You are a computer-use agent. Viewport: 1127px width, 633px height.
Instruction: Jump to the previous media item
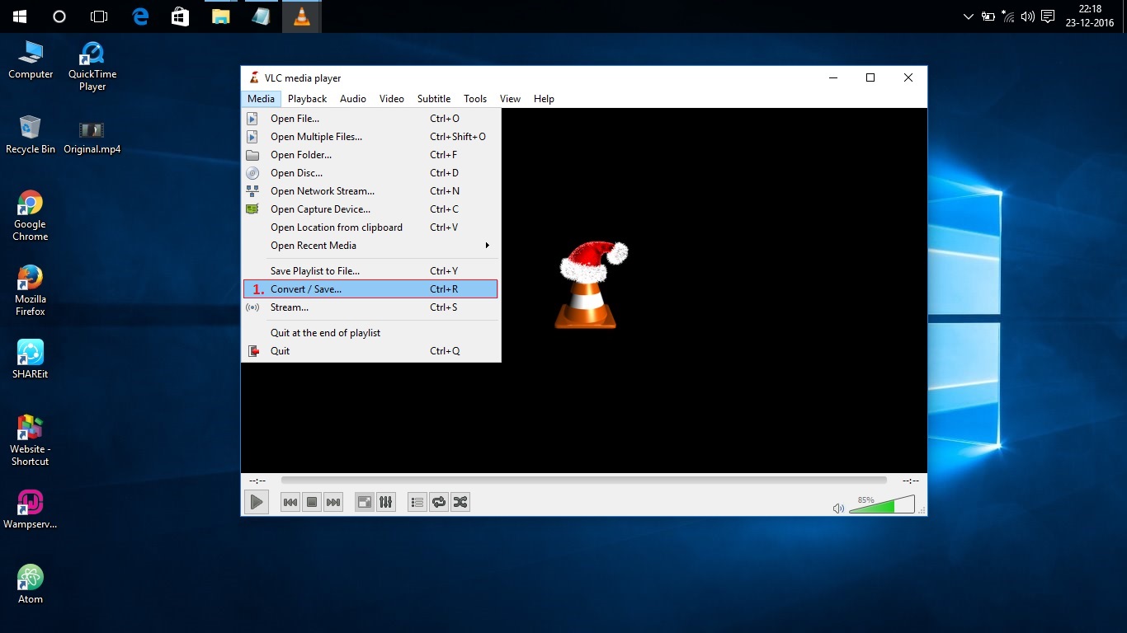pyautogui.click(x=290, y=501)
